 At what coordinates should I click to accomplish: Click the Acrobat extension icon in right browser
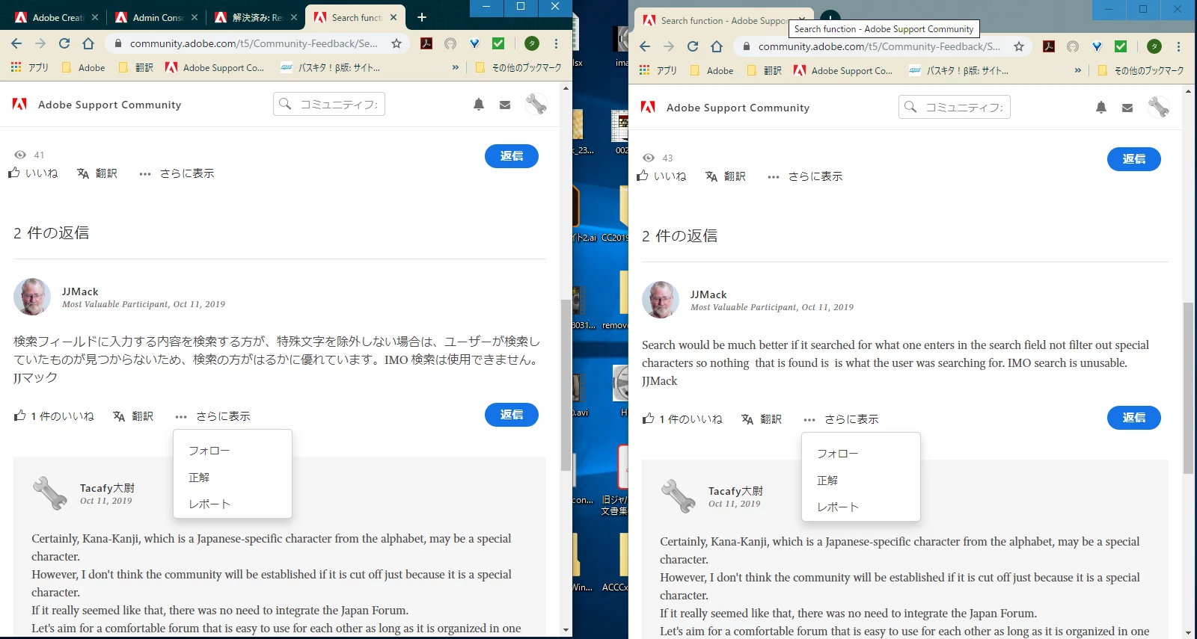point(1049,46)
